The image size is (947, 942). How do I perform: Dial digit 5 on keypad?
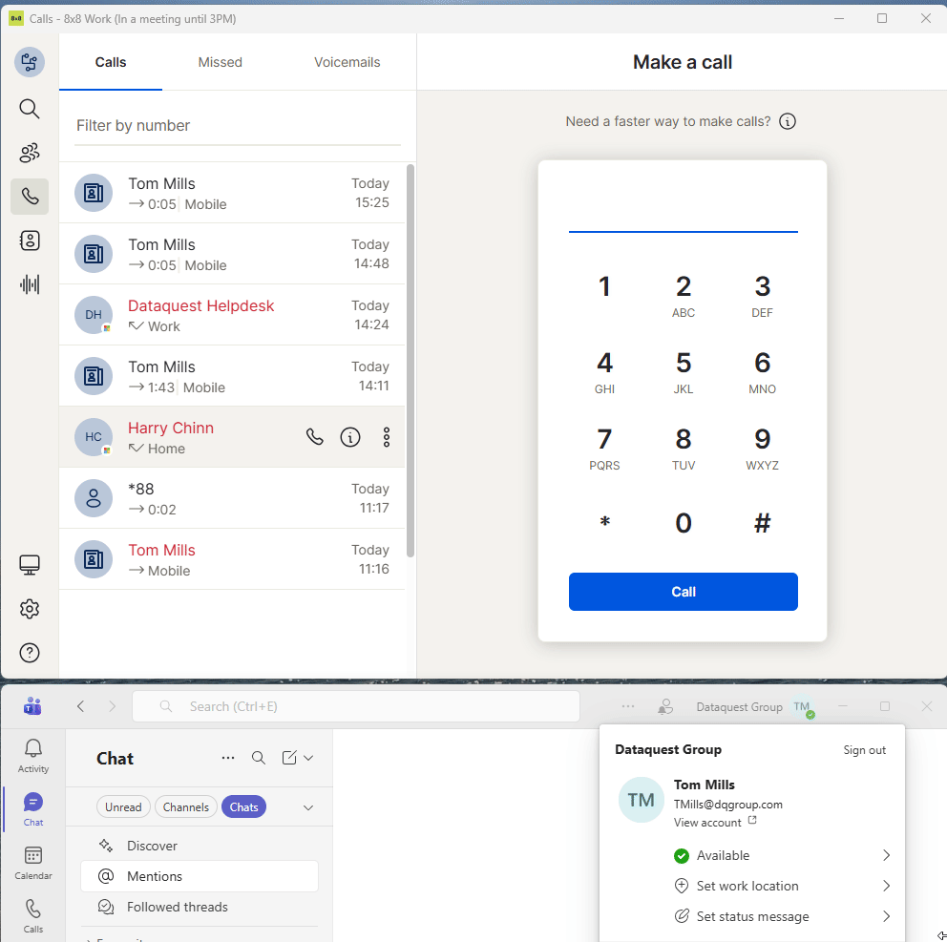[684, 371]
